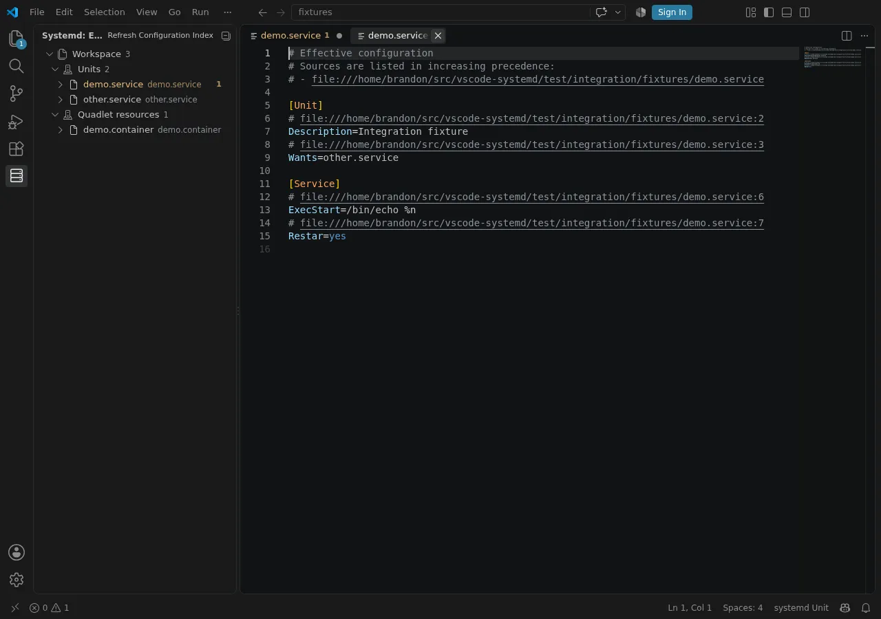Open editor More Actions ellipsis

coord(864,36)
